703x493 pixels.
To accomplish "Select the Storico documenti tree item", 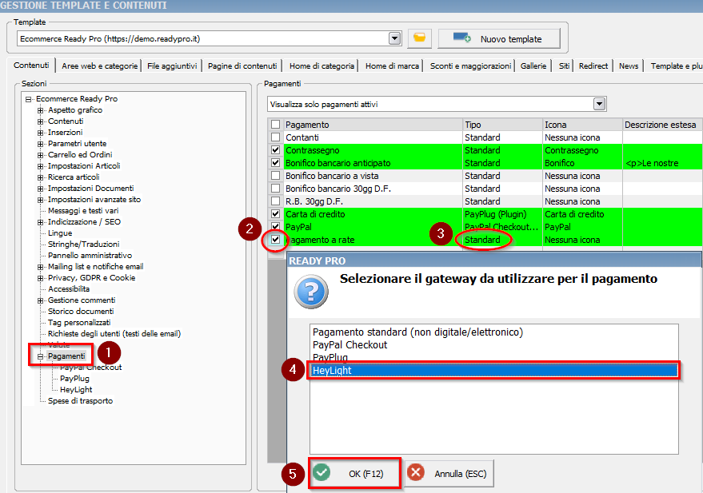I will (81, 311).
